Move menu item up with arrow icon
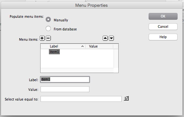Image resolution: width=184 pixels, height=117 pixels. (105, 38)
